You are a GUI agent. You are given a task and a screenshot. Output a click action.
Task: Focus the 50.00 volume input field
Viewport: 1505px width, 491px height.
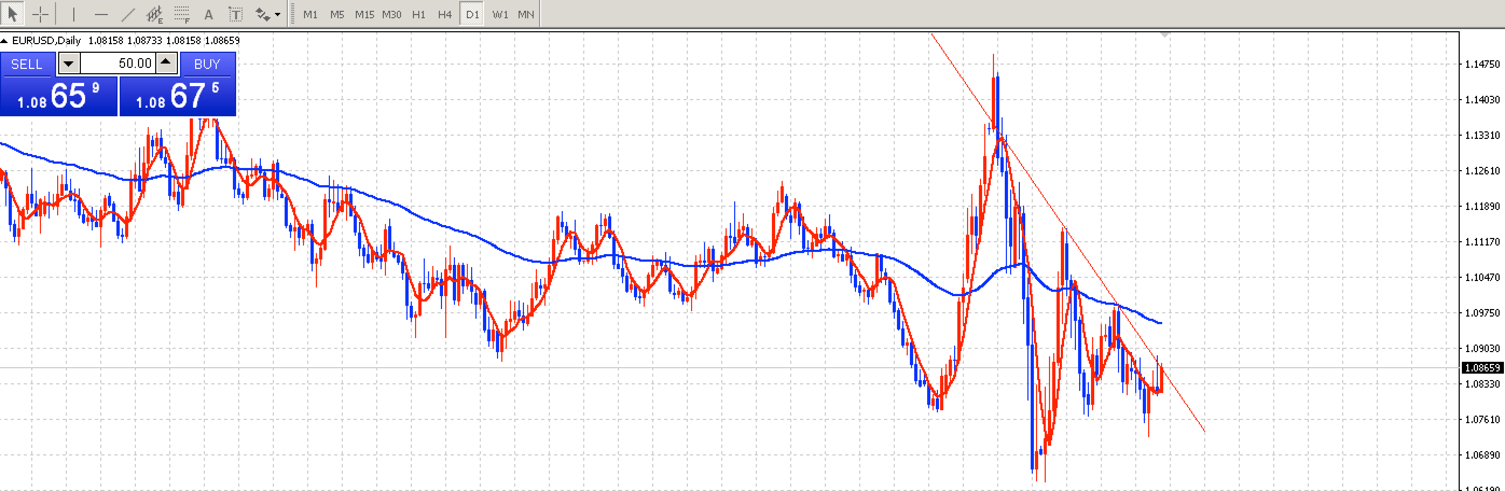click(x=118, y=63)
